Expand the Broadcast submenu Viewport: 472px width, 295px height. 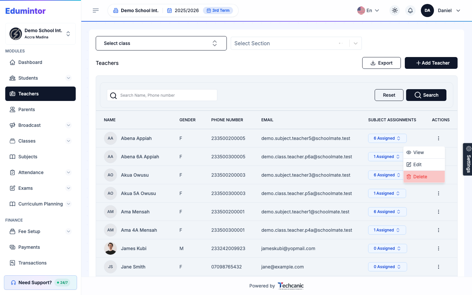coord(69,125)
